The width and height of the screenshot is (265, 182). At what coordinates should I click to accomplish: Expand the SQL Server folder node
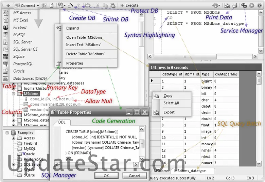(x=13, y=164)
